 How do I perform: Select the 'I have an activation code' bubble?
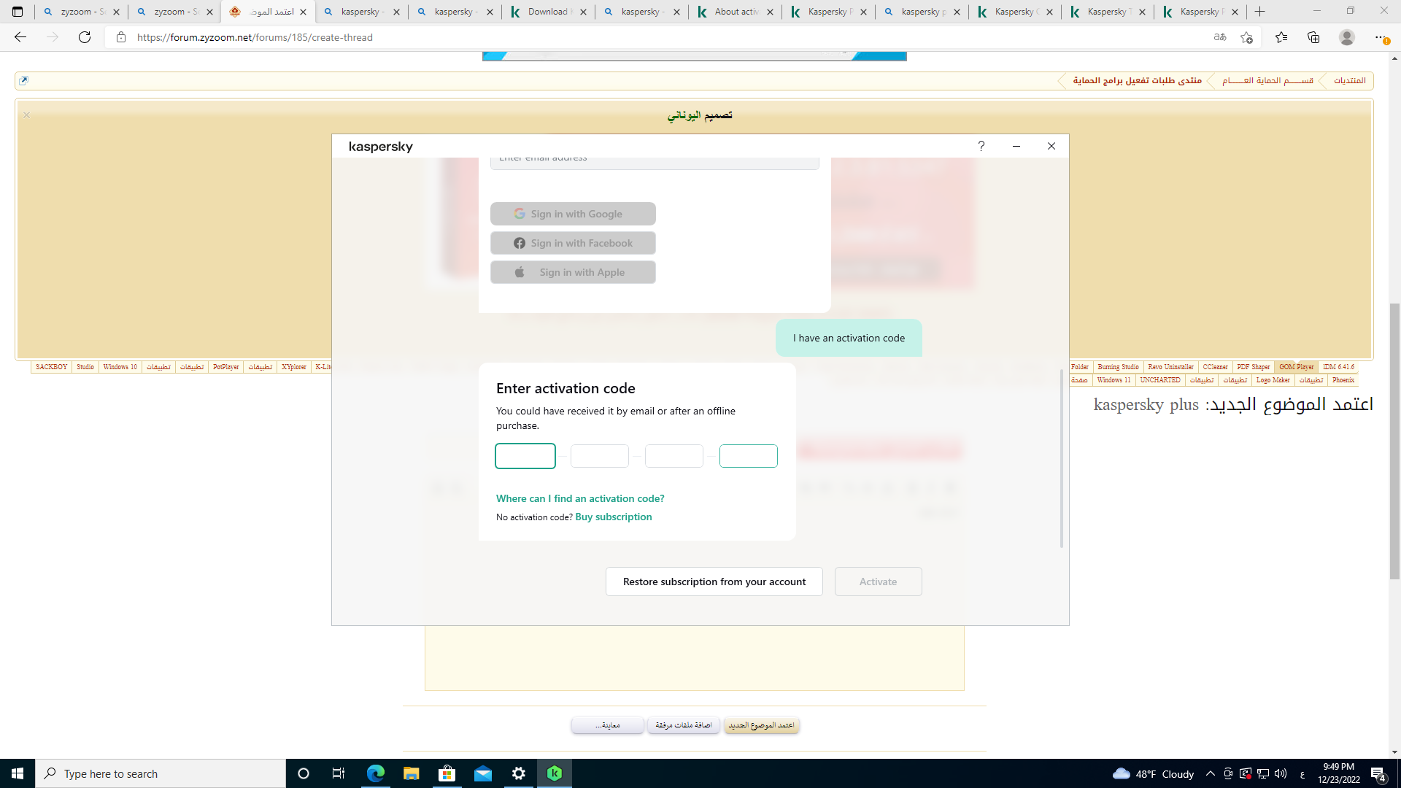(x=849, y=338)
